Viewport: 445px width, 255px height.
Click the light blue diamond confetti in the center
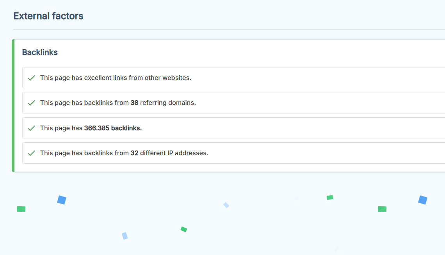tap(226, 205)
